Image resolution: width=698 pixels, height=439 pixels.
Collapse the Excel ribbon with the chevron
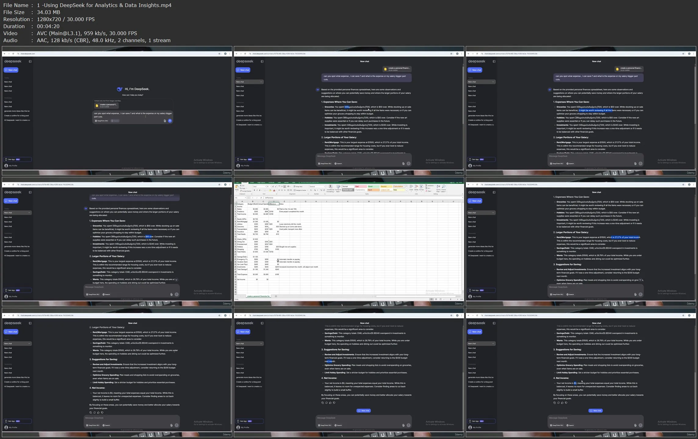pos(462,194)
